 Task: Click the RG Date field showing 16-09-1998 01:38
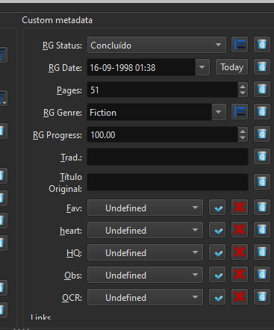tap(141, 67)
